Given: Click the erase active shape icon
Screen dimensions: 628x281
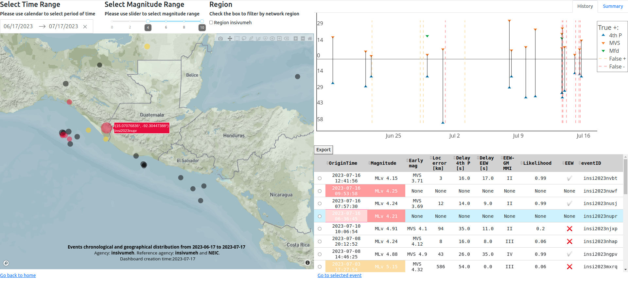Looking at the screenshot, I should (x=287, y=39).
